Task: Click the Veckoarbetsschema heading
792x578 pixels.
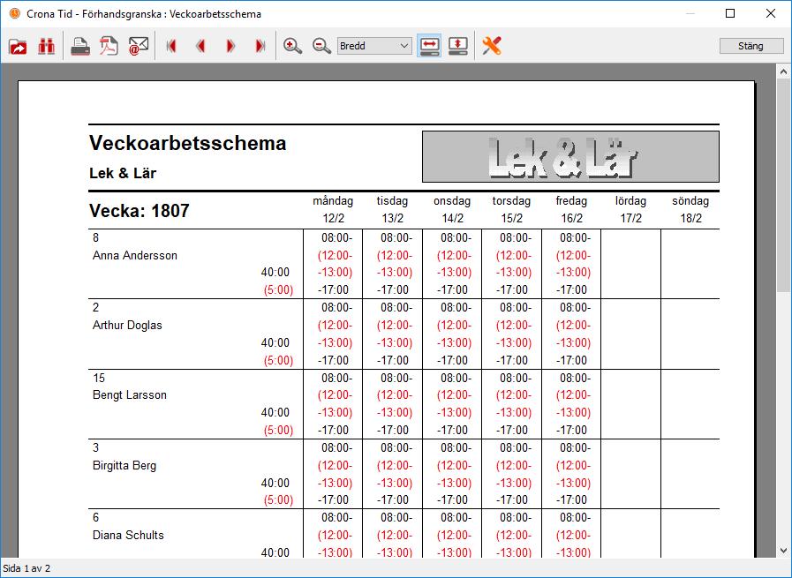Action: coord(188,143)
